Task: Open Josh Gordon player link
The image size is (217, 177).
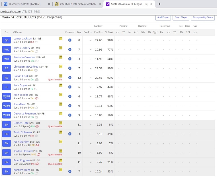Action: (21, 142)
